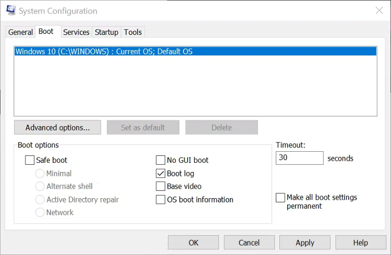
Task: Turn on OS boot information
Action: (161, 200)
